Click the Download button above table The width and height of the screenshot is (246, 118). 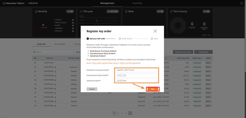[x=203, y=52]
